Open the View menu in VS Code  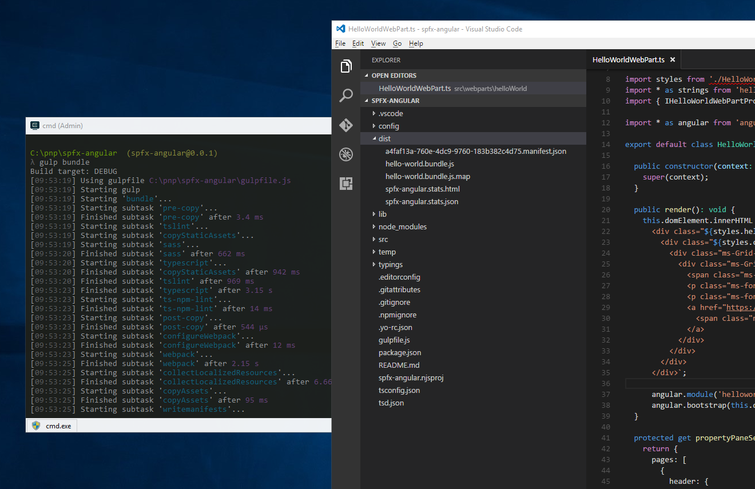pyautogui.click(x=378, y=43)
